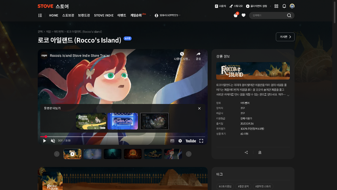Close the more videos overlay
This screenshot has width=337, height=190.
pyautogui.click(x=199, y=109)
